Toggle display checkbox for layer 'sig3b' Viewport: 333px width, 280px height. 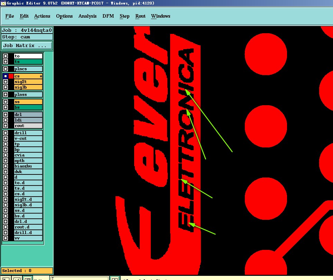[x=6, y=87]
